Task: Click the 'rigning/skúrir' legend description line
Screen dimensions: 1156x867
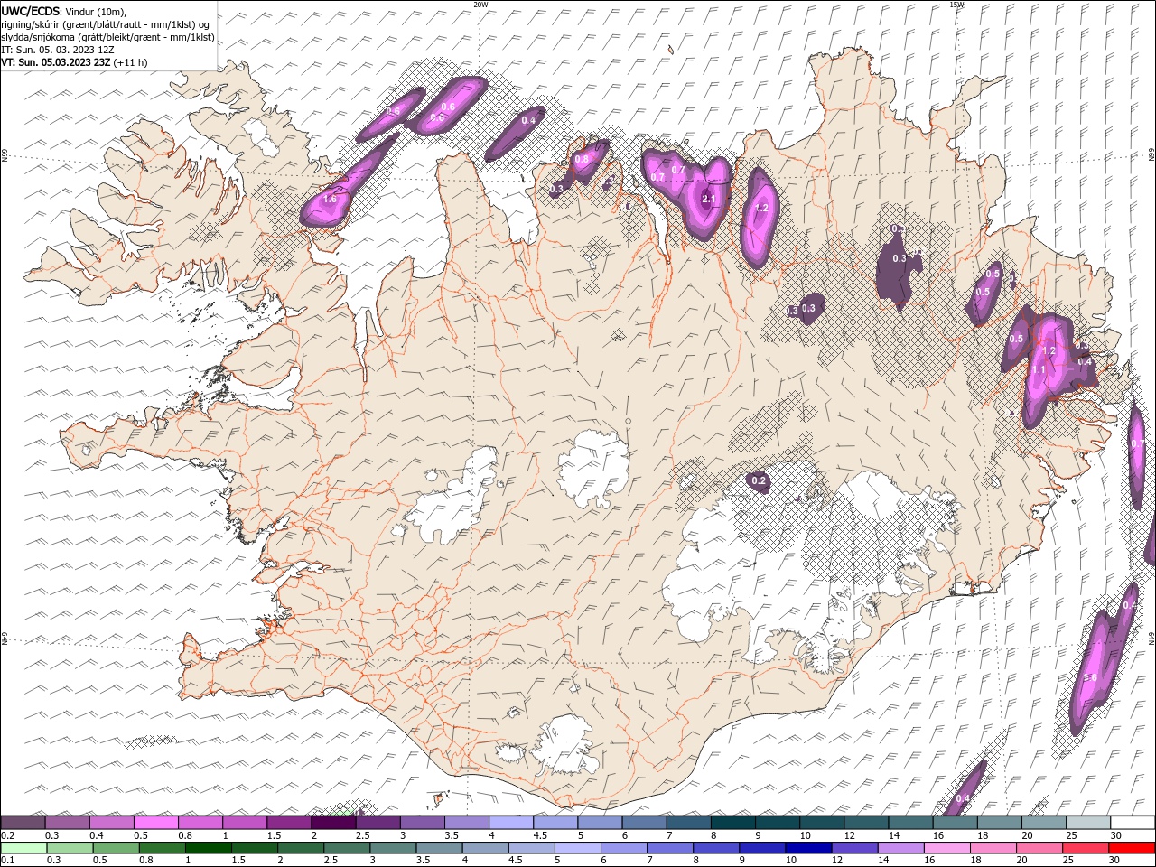Action: [x=105, y=24]
